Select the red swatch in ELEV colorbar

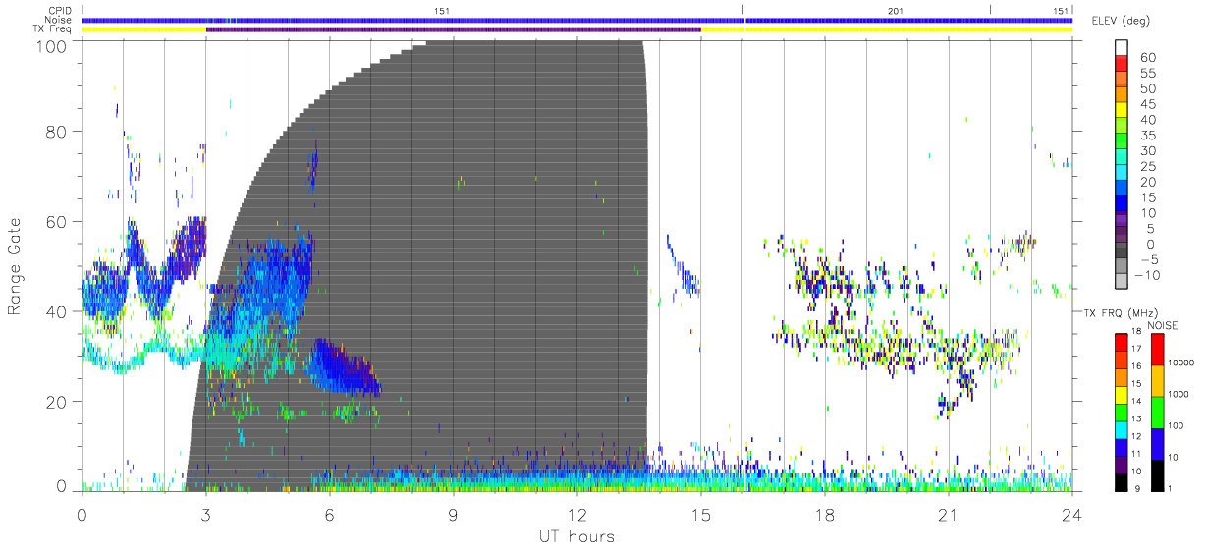[x=1122, y=63]
